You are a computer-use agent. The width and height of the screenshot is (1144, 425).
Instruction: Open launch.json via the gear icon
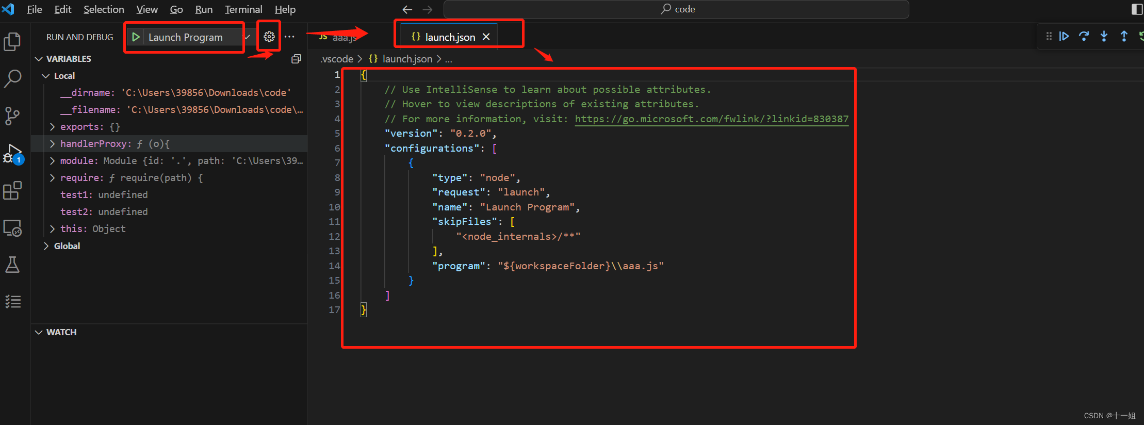269,37
